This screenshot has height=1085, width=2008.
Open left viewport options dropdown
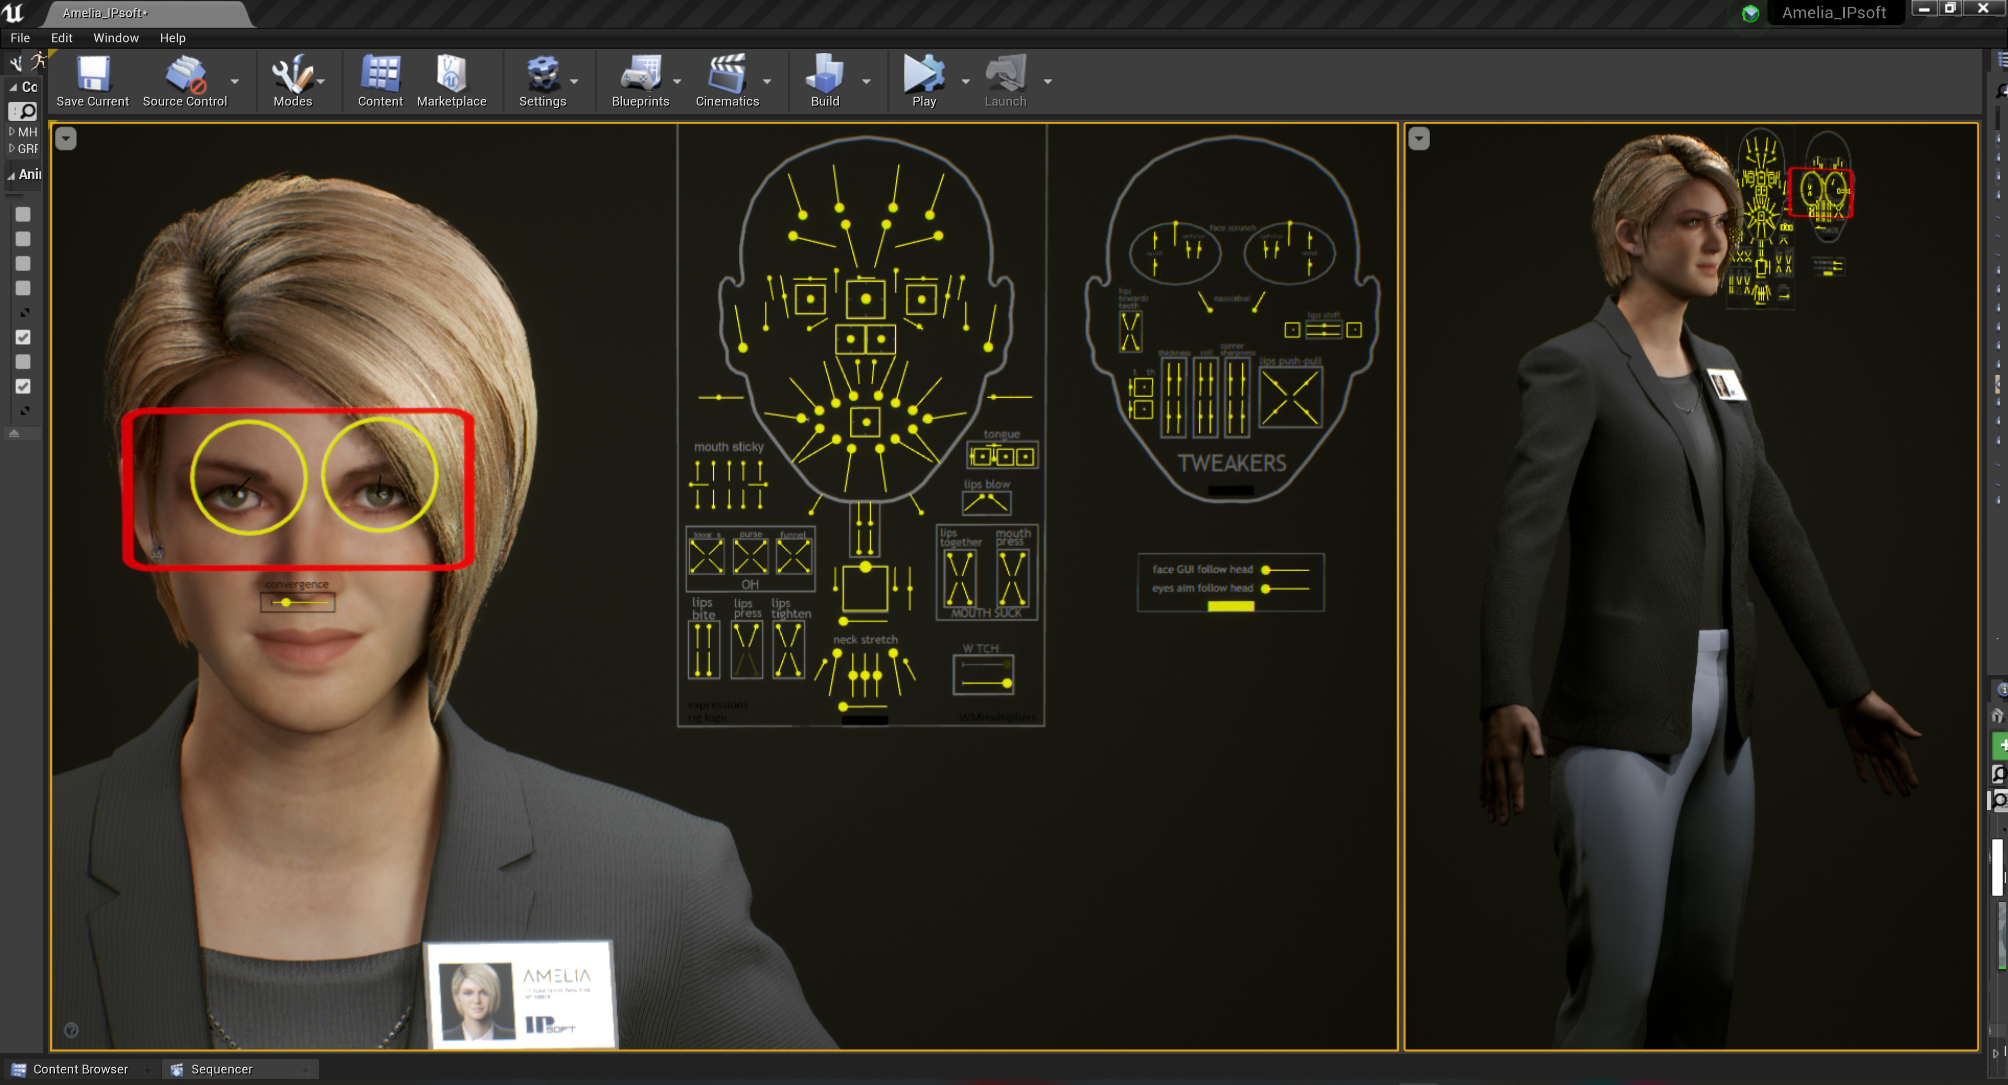click(65, 138)
